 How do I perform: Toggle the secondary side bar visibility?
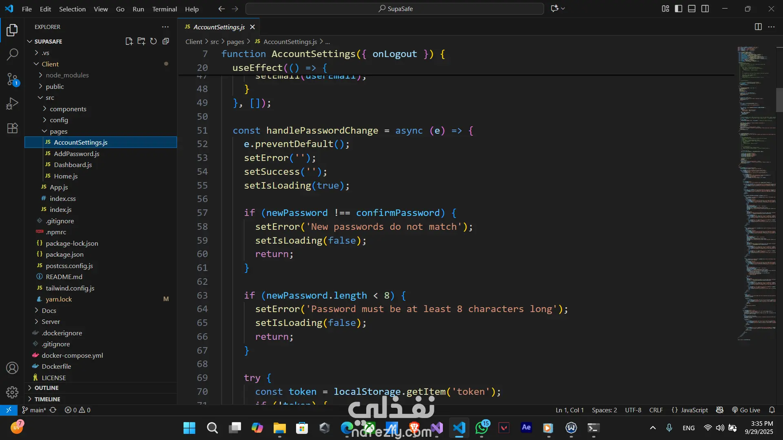(x=705, y=9)
